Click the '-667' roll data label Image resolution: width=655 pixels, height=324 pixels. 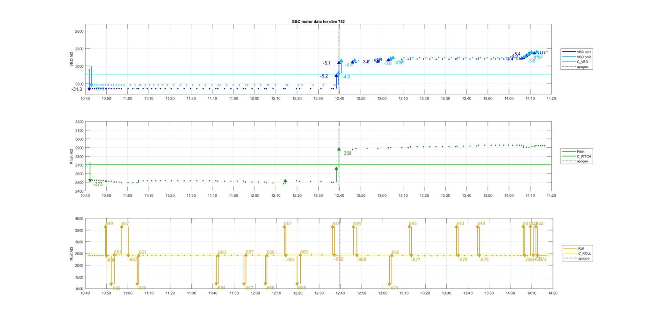tap(249, 288)
